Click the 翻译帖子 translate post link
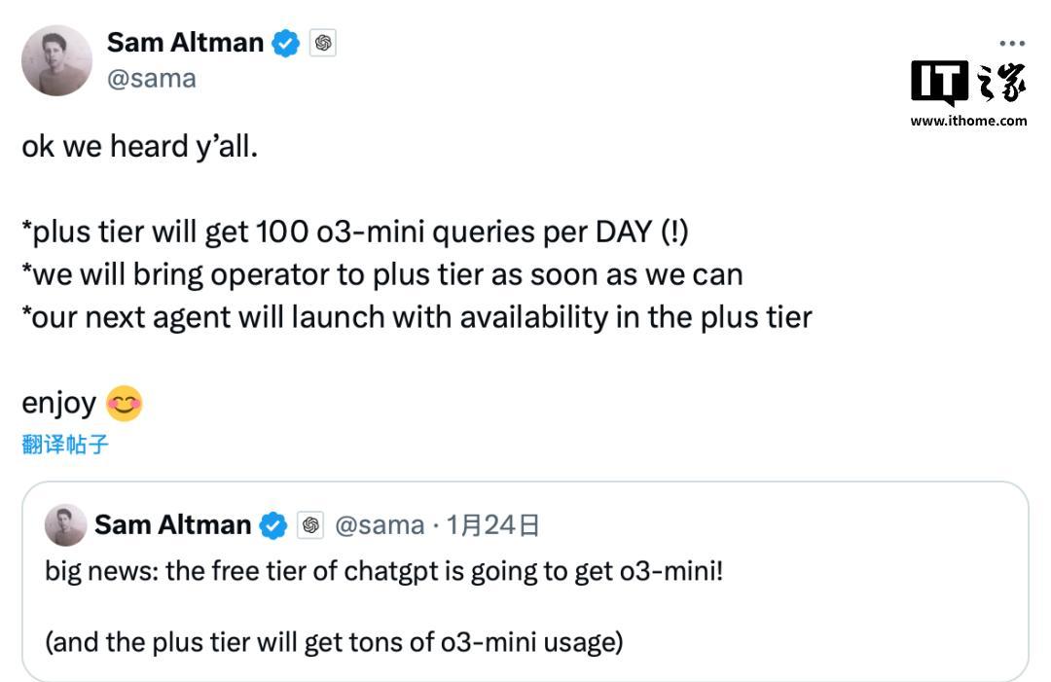This screenshot has width=1051, height=682. click(65, 445)
